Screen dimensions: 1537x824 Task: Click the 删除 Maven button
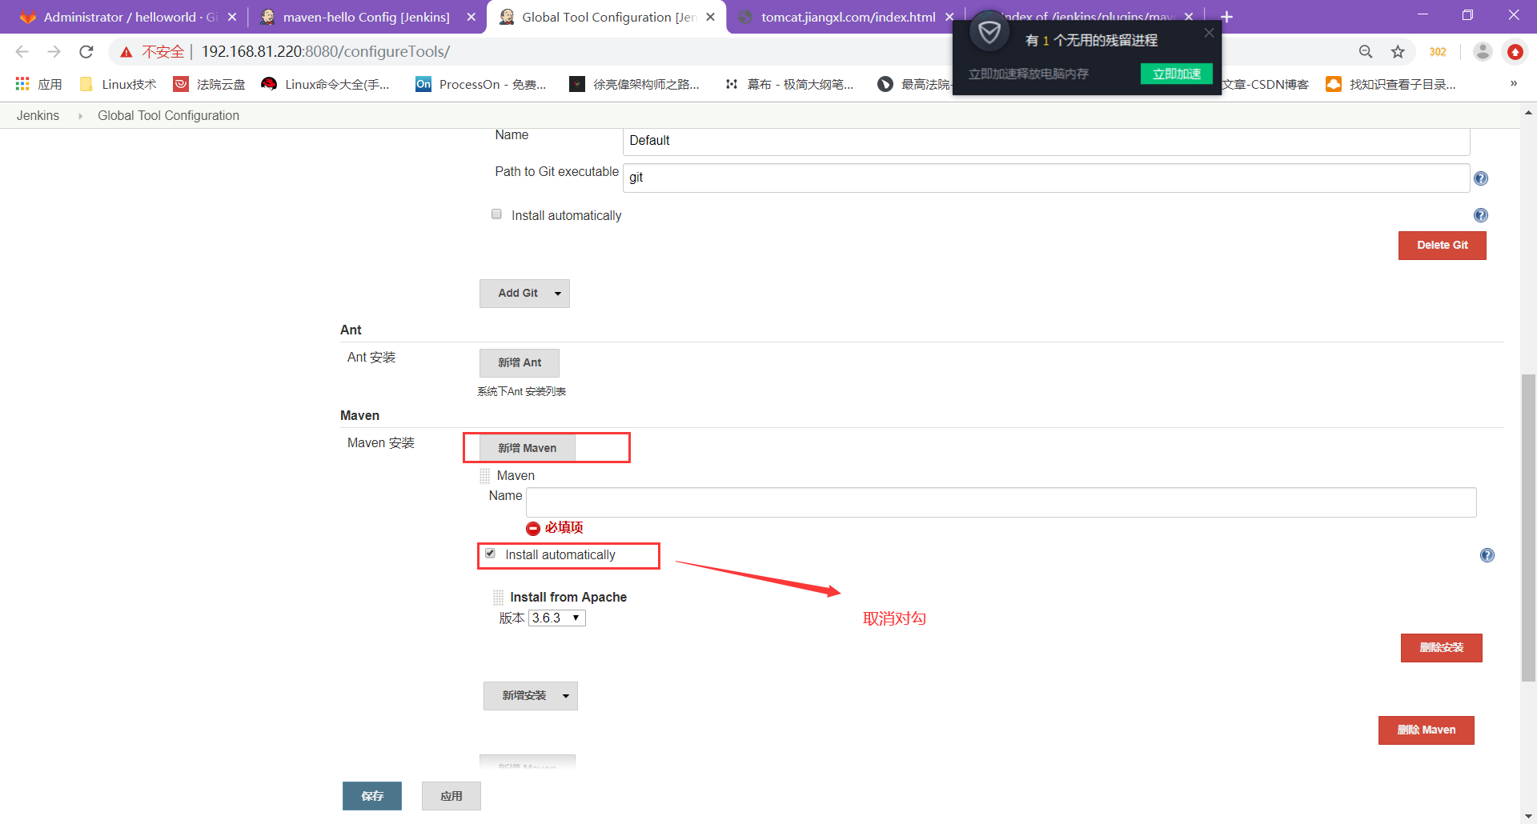point(1426,730)
